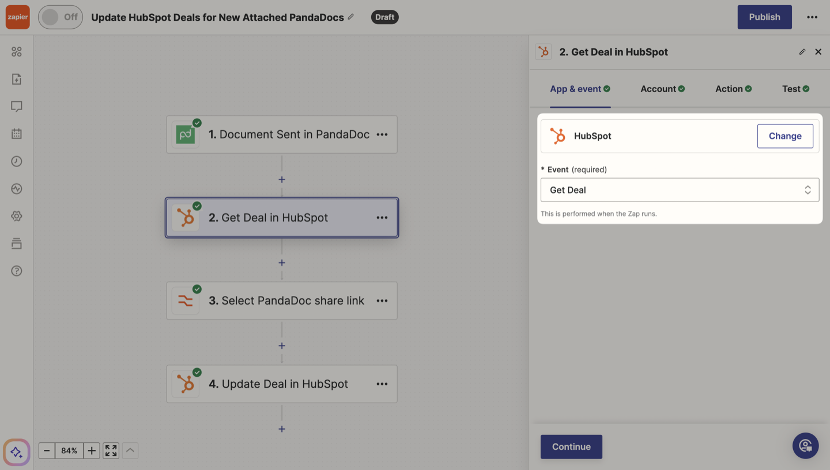The width and height of the screenshot is (830, 470).
Task: Add a step after Select PandaDoc share link
Action: click(x=282, y=346)
